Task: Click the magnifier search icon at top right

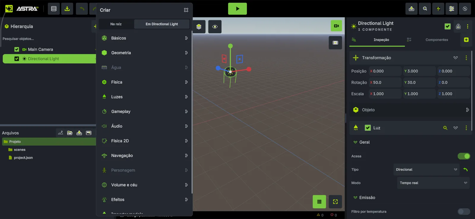Action: point(425,9)
